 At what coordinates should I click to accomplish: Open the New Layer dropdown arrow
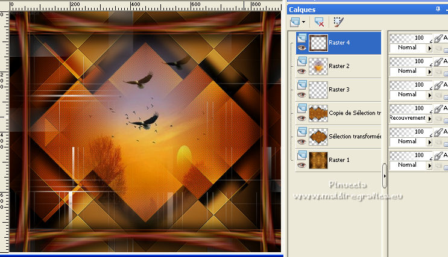(x=303, y=22)
